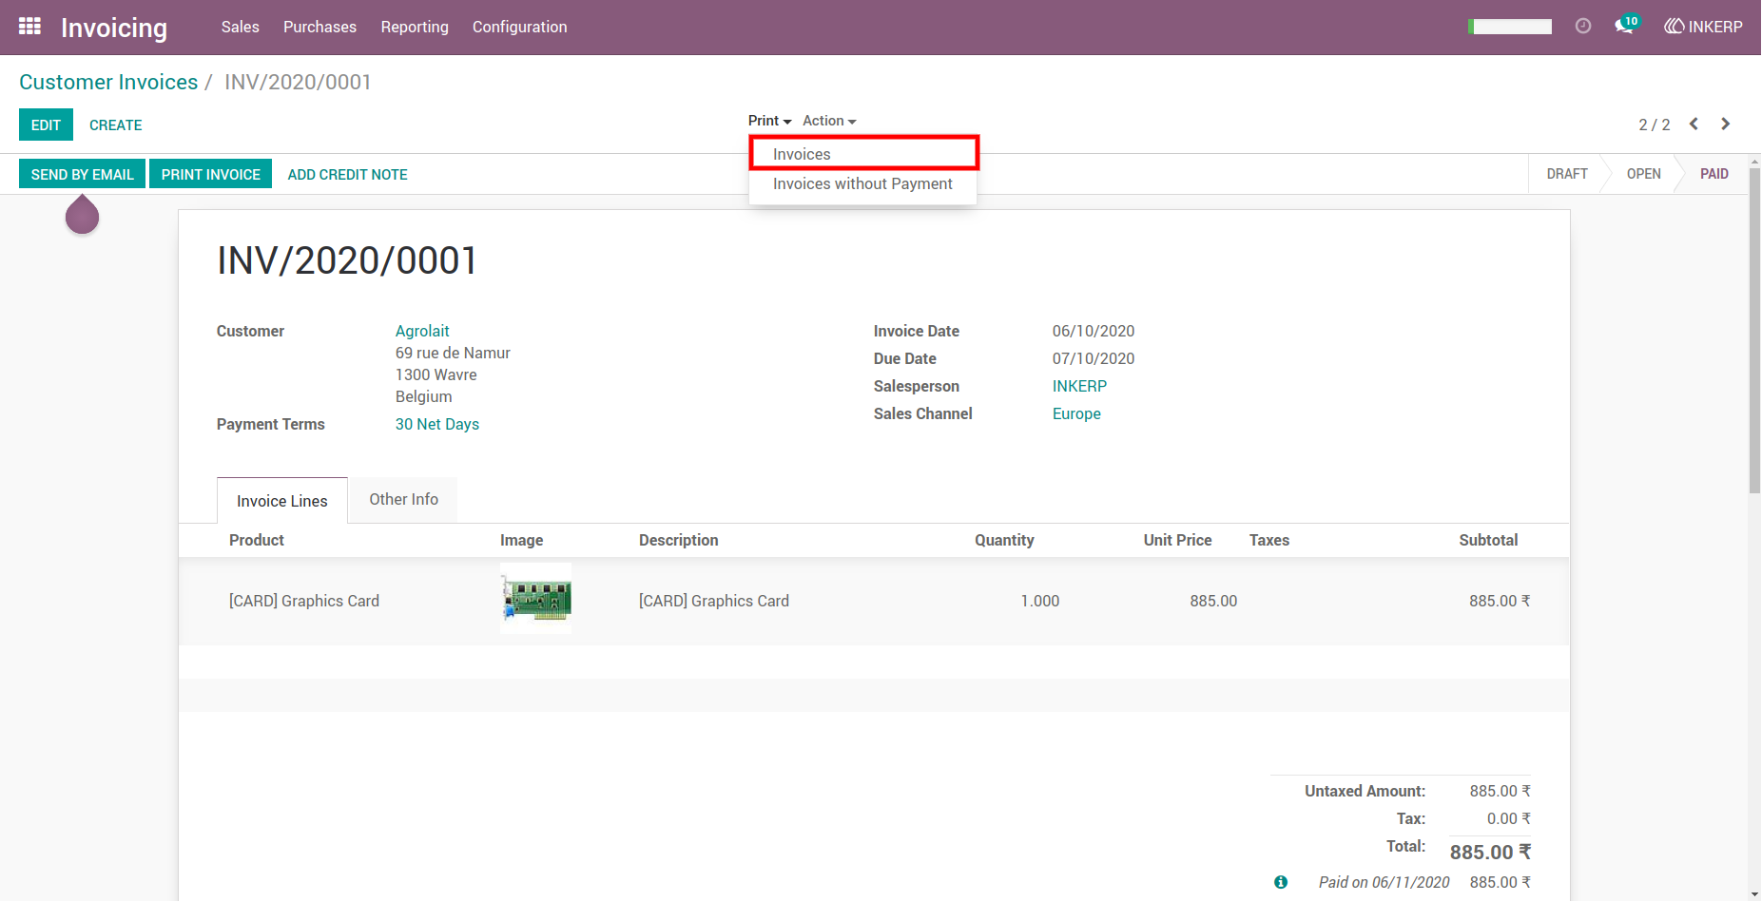Viewport: 1762px width, 902px height.
Task: Go to previous record arrow
Action: (1694, 125)
